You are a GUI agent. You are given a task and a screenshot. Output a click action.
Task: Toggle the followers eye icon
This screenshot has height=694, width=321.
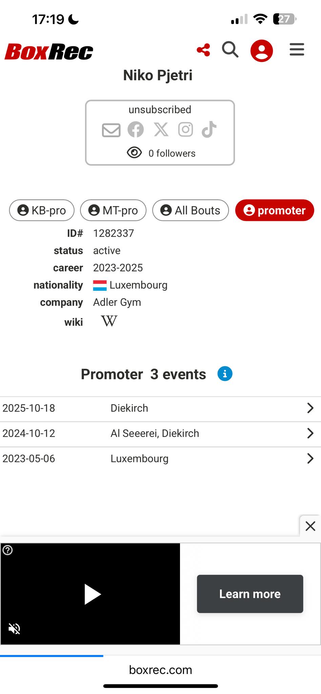tap(134, 153)
